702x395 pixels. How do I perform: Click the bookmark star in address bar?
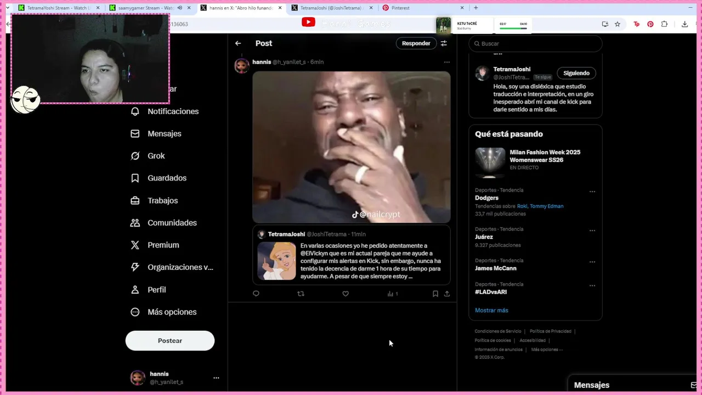[x=618, y=24]
